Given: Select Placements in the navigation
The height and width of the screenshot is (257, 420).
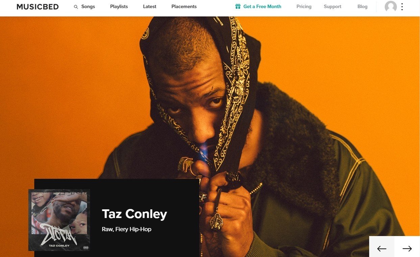Looking at the screenshot, I should click(184, 6).
